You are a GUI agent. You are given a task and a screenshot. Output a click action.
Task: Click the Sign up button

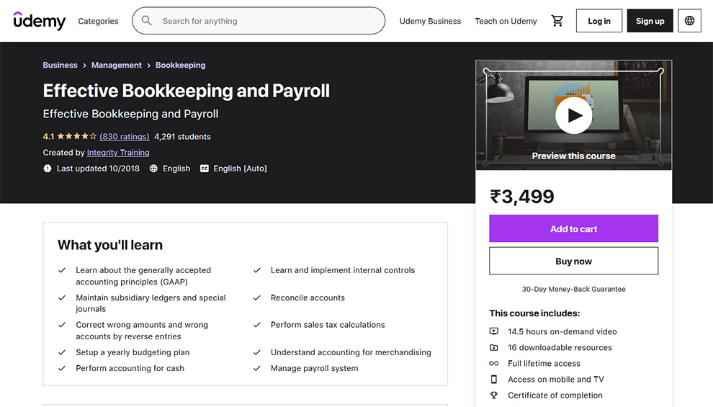point(650,20)
